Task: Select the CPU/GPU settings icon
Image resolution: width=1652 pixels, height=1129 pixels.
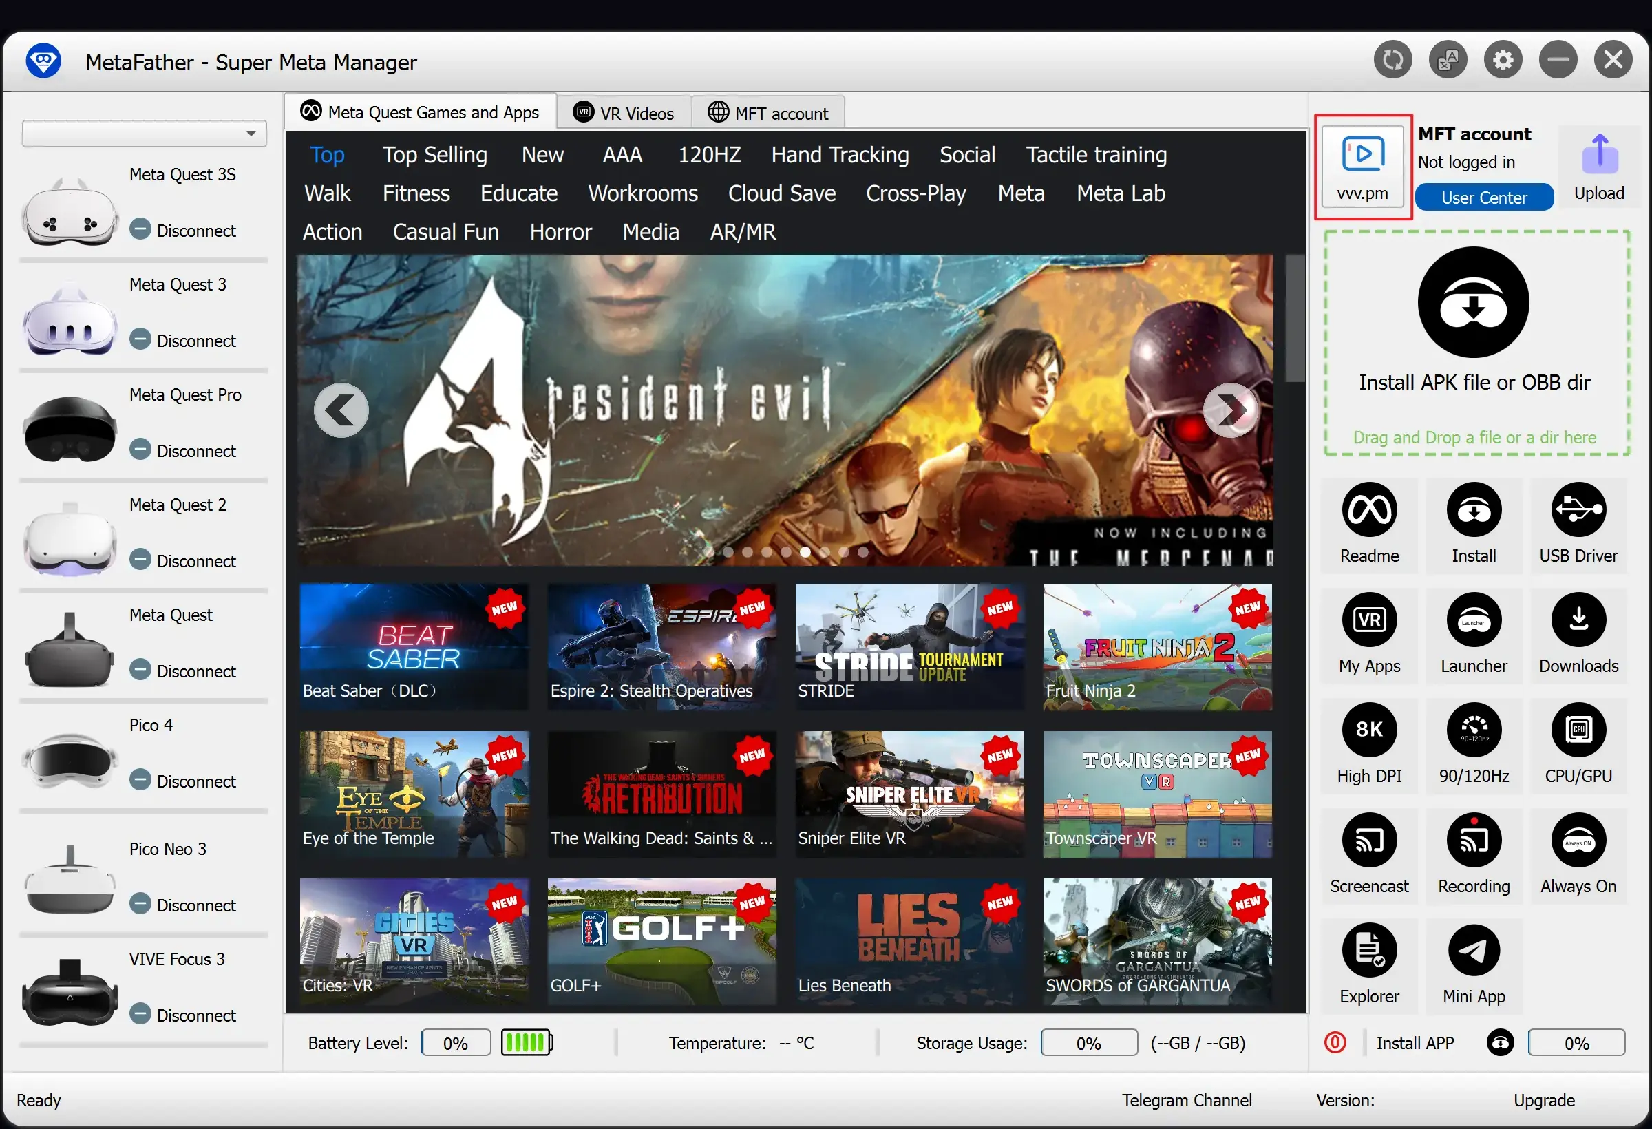Action: 1578,731
